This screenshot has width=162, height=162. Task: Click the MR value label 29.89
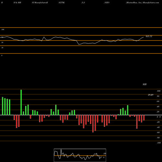pos(151,95)
